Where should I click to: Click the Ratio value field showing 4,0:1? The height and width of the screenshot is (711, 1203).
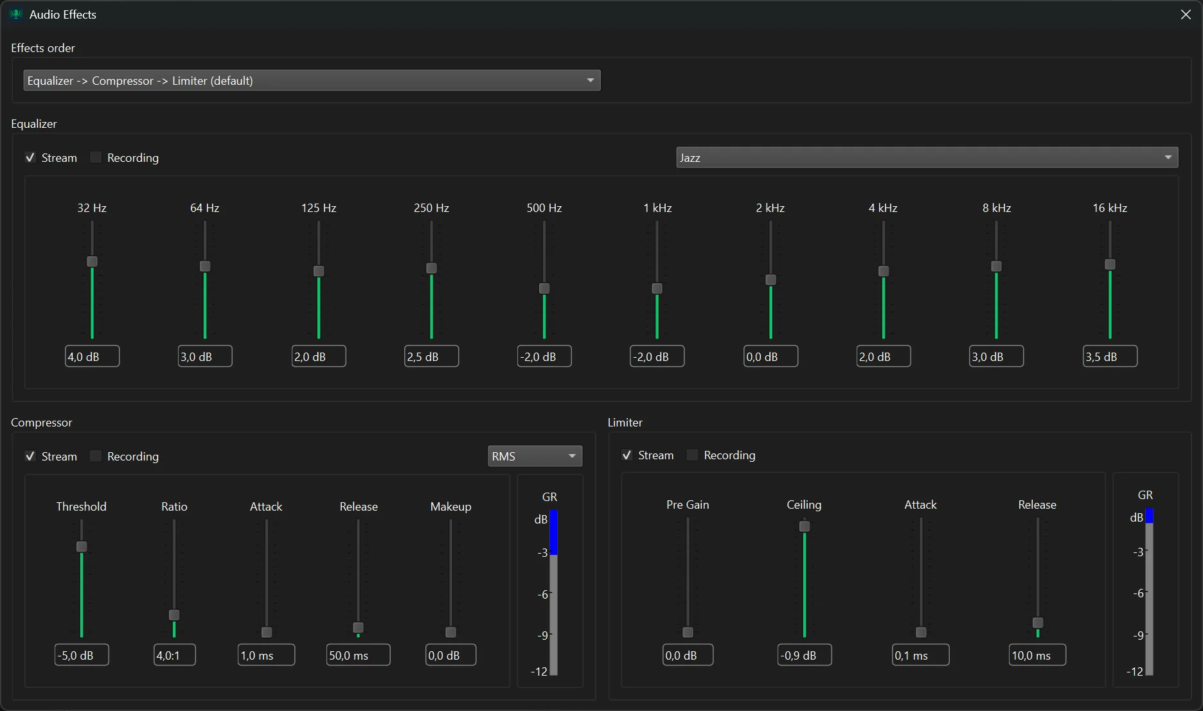pos(174,654)
